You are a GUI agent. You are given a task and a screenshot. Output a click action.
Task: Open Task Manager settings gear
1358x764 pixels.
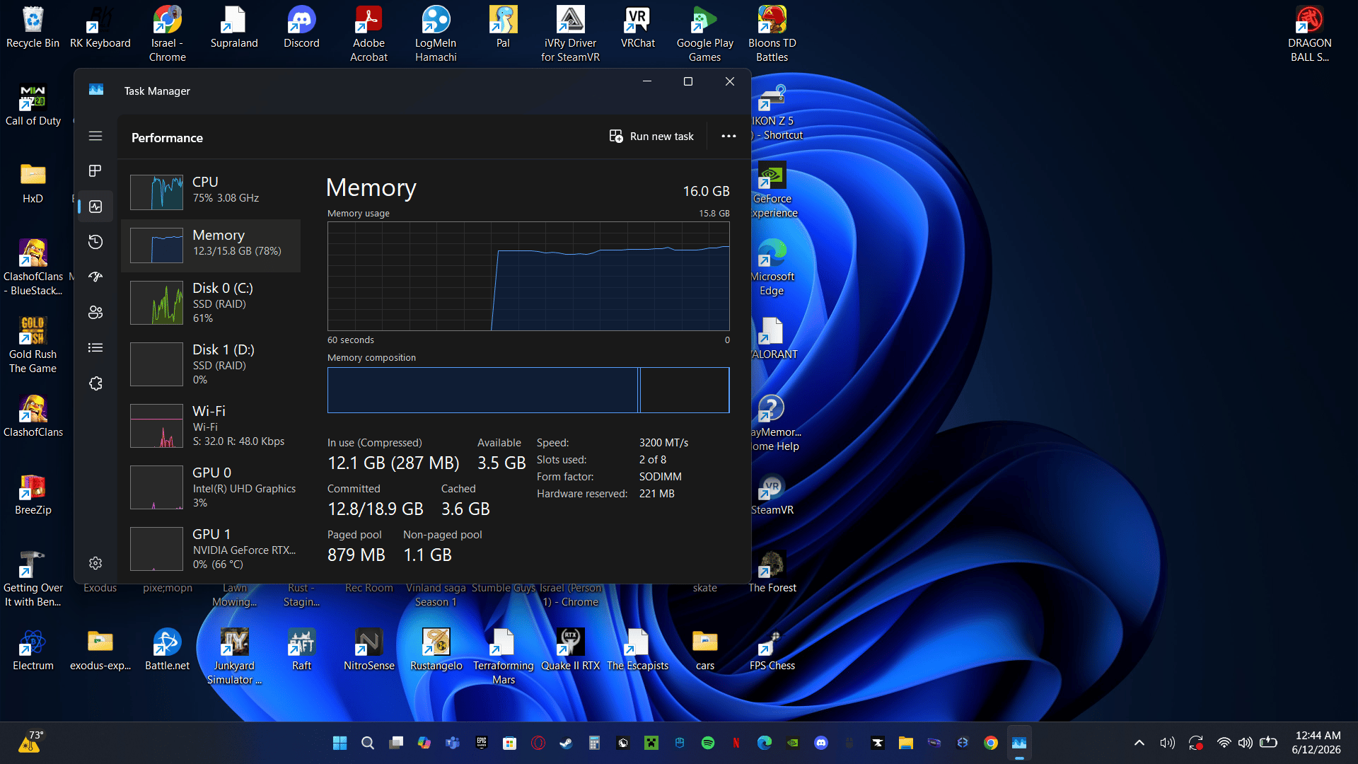click(x=95, y=563)
